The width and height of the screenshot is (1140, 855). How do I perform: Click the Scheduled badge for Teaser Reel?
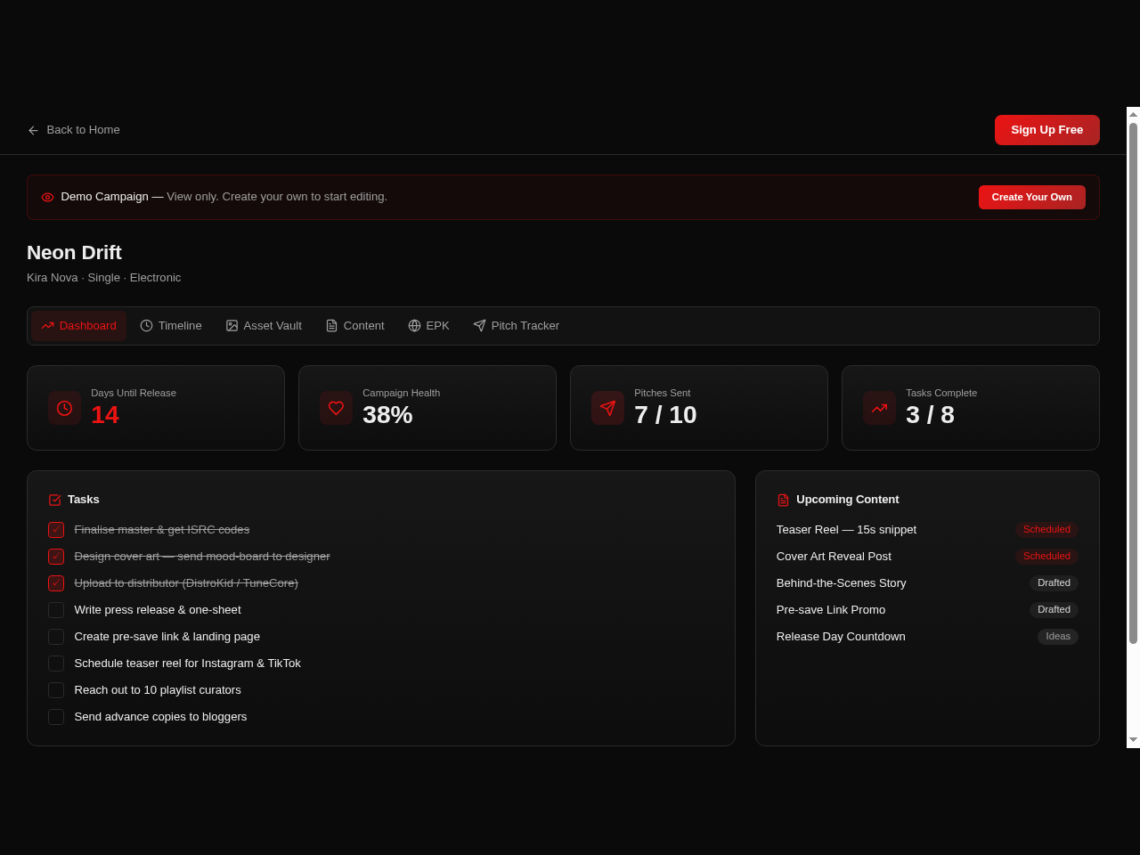coord(1046,529)
